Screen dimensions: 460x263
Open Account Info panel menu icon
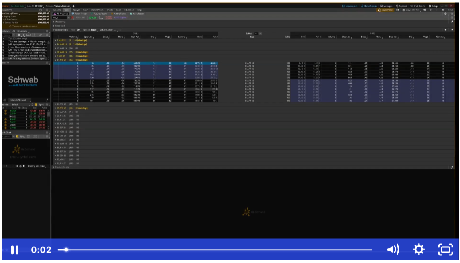(47, 10)
